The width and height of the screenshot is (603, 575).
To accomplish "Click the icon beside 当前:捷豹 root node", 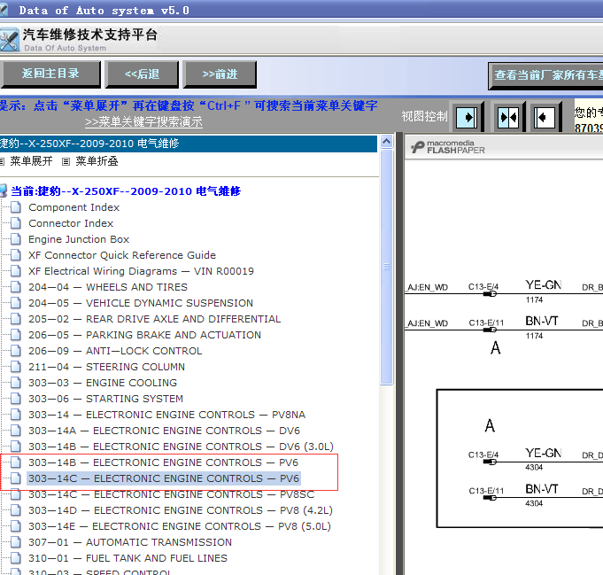I will 4,190.
